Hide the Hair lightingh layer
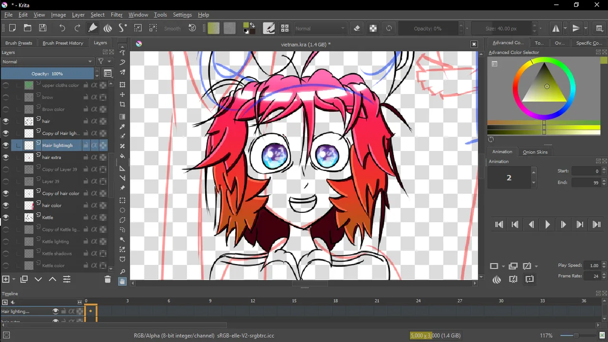The image size is (608, 342). pyautogui.click(x=6, y=145)
